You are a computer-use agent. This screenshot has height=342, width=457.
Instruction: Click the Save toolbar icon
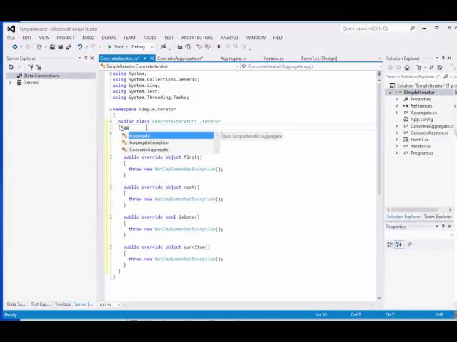[60, 47]
